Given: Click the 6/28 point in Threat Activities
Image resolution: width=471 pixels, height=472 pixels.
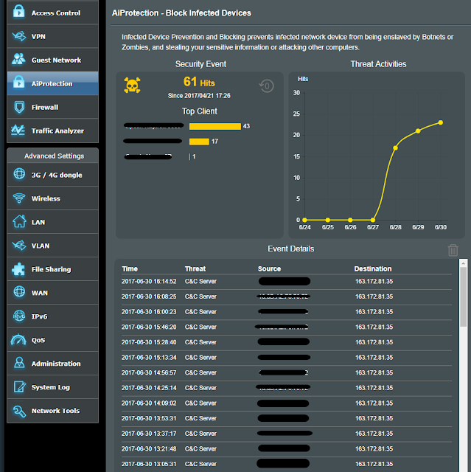Looking at the screenshot, I should tap(395, 147).
